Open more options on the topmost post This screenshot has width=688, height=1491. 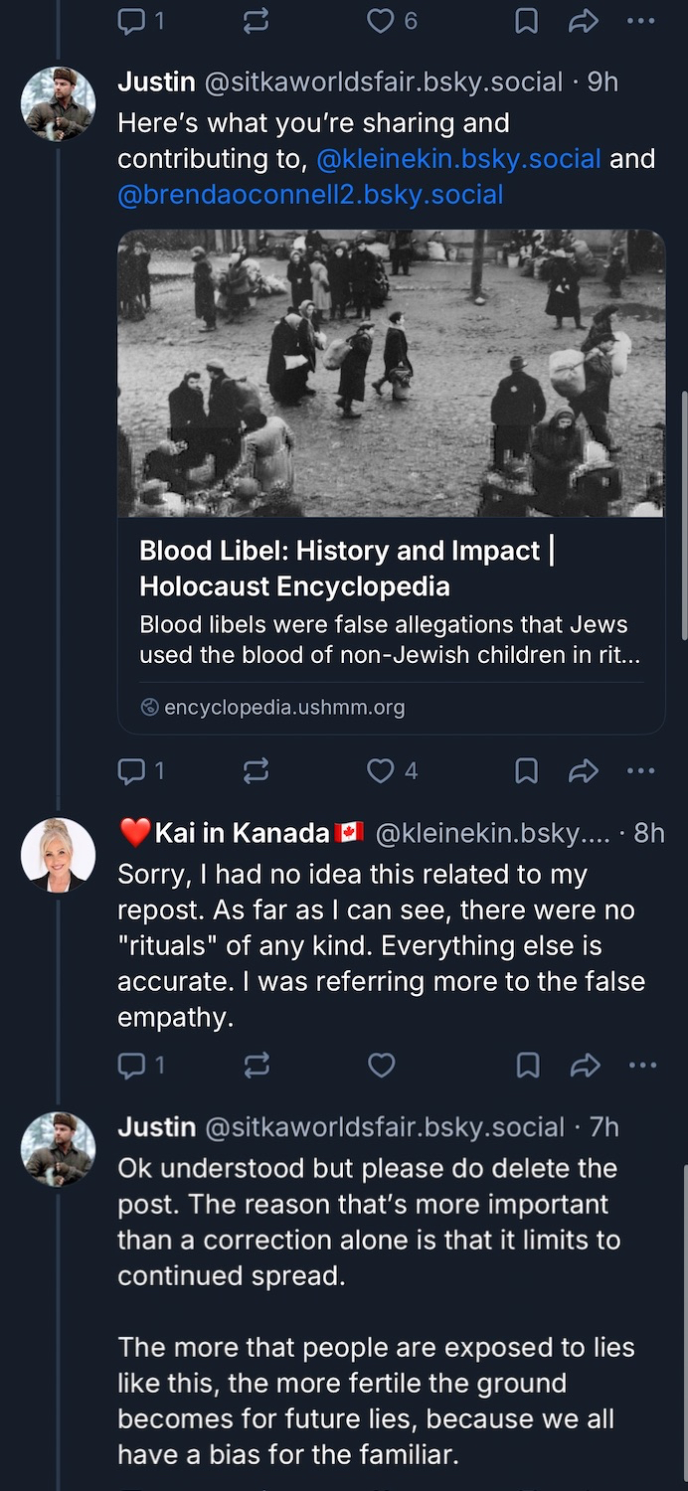point(641,22)
